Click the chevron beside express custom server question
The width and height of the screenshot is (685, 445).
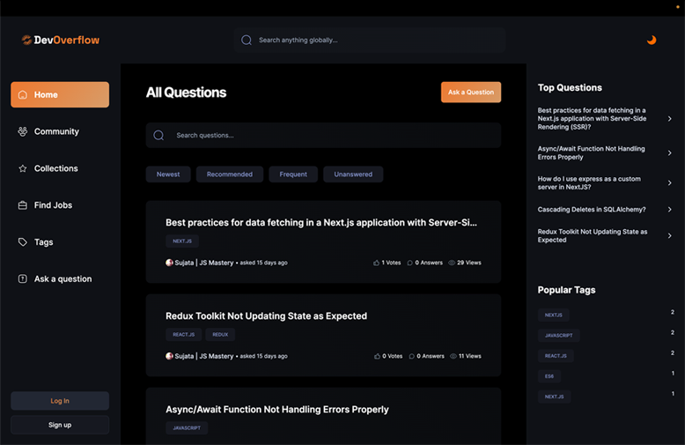click(x=670, y=182)
